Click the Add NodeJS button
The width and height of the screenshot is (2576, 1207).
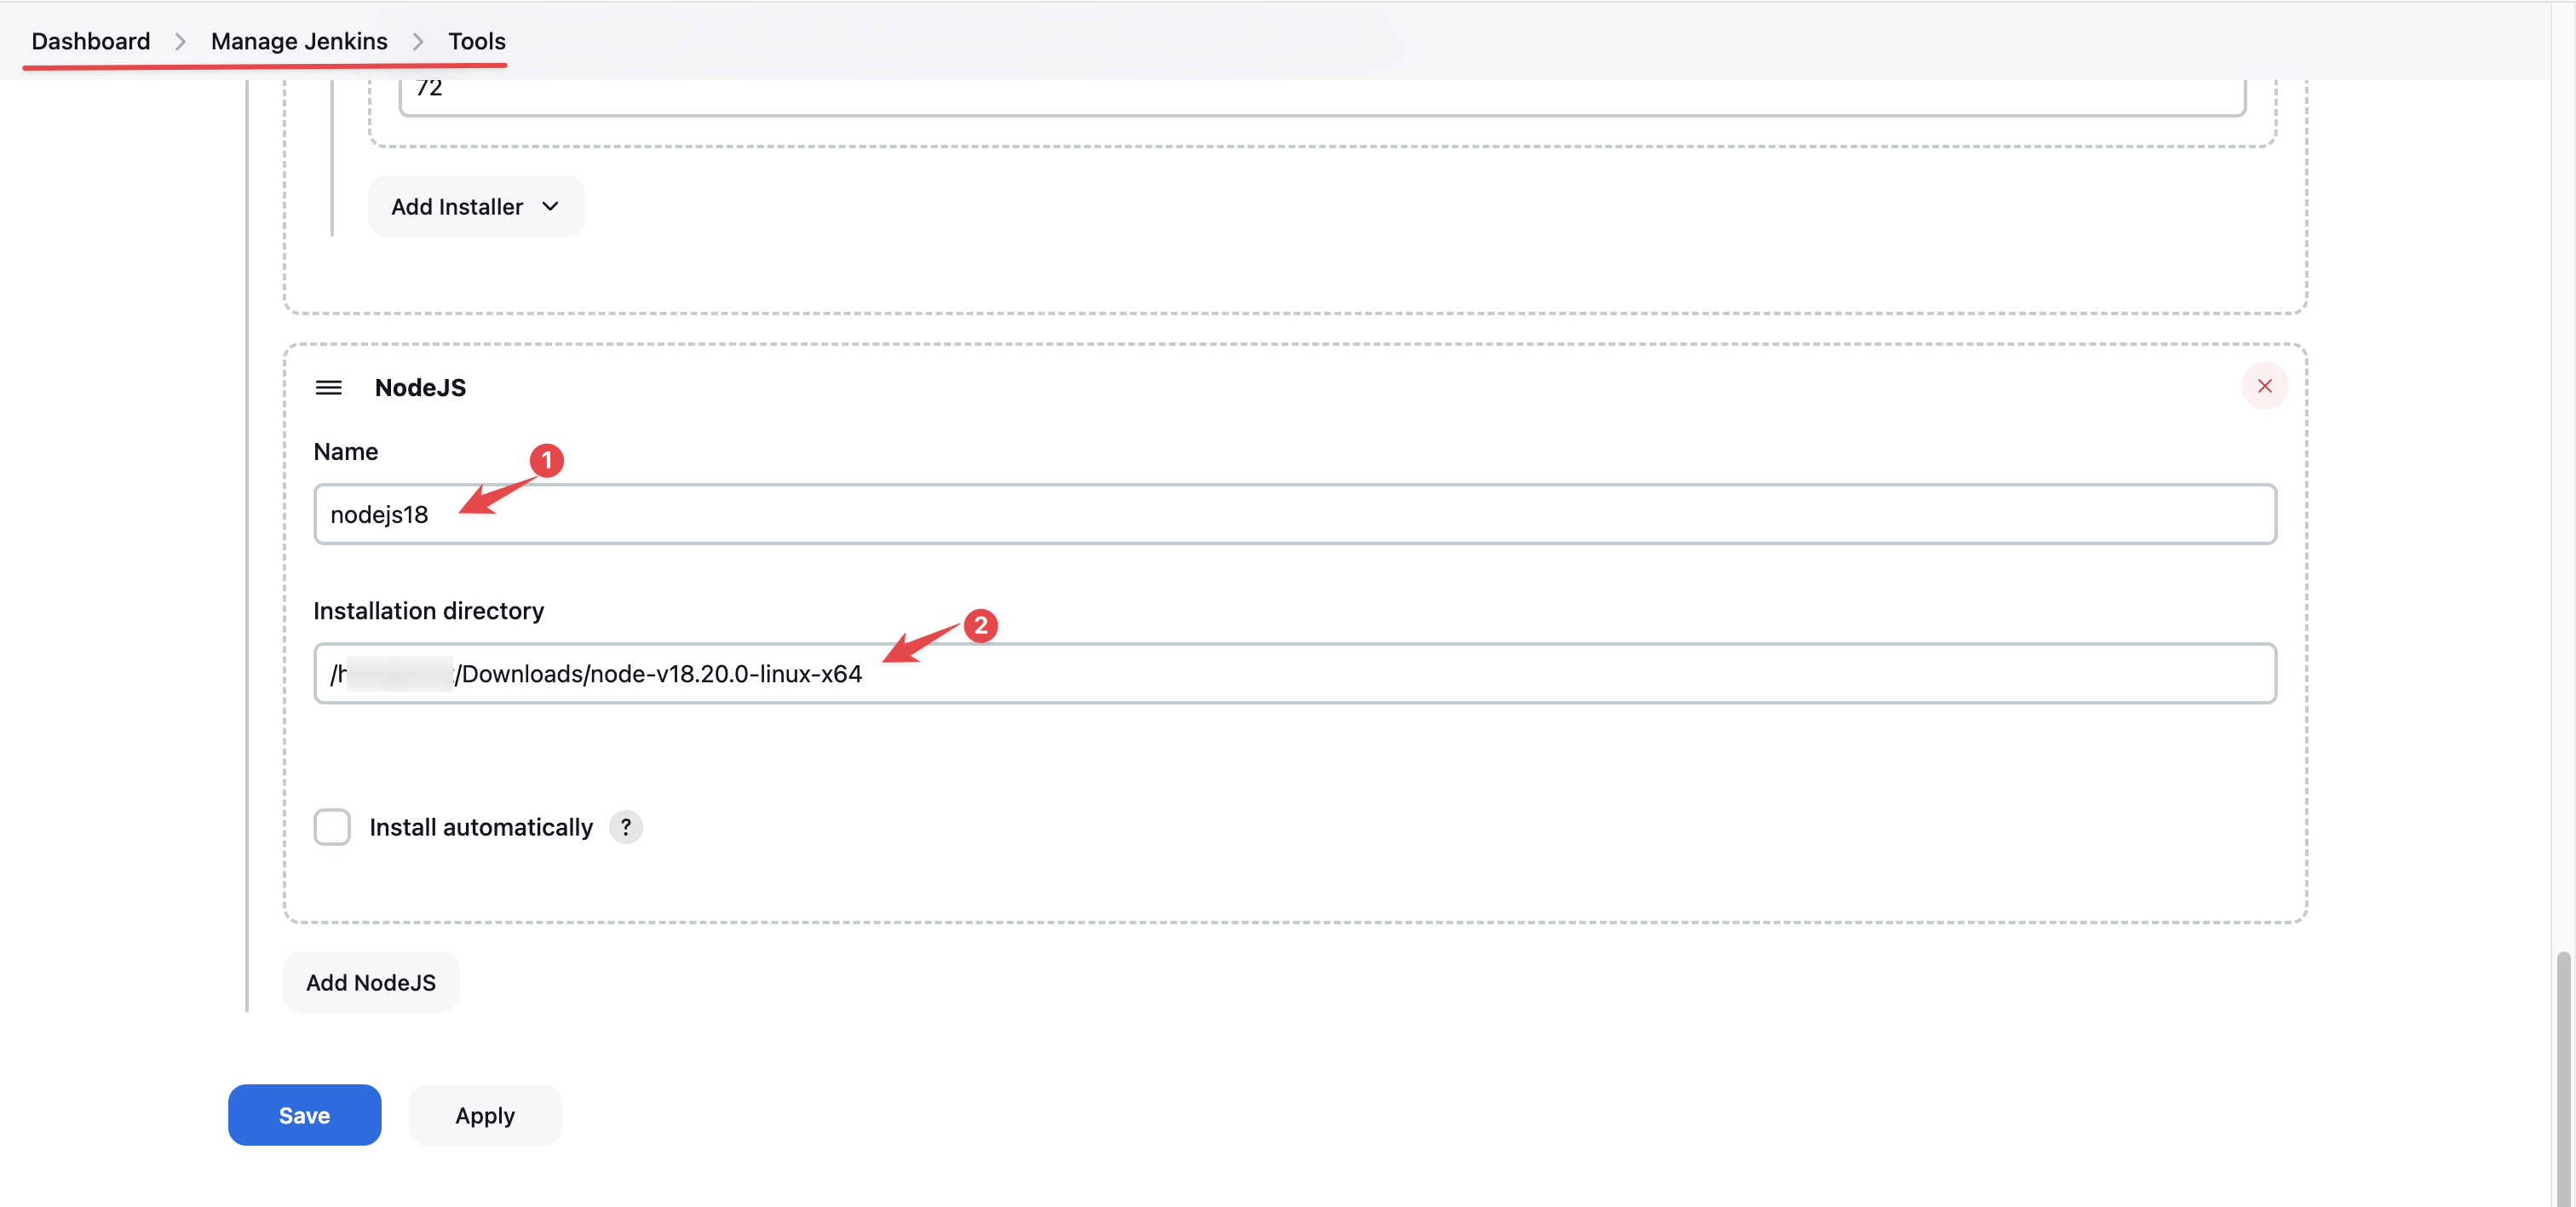[x=370, y=980]
